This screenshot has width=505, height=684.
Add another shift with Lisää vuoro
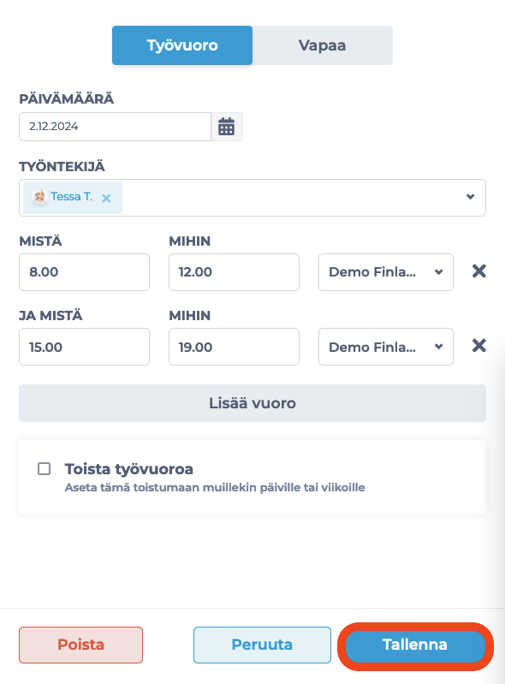pos(253,403)
